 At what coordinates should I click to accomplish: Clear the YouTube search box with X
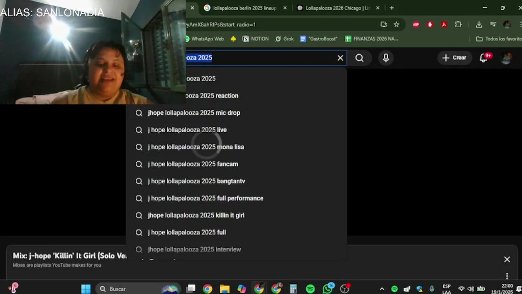tap(340, 58)
